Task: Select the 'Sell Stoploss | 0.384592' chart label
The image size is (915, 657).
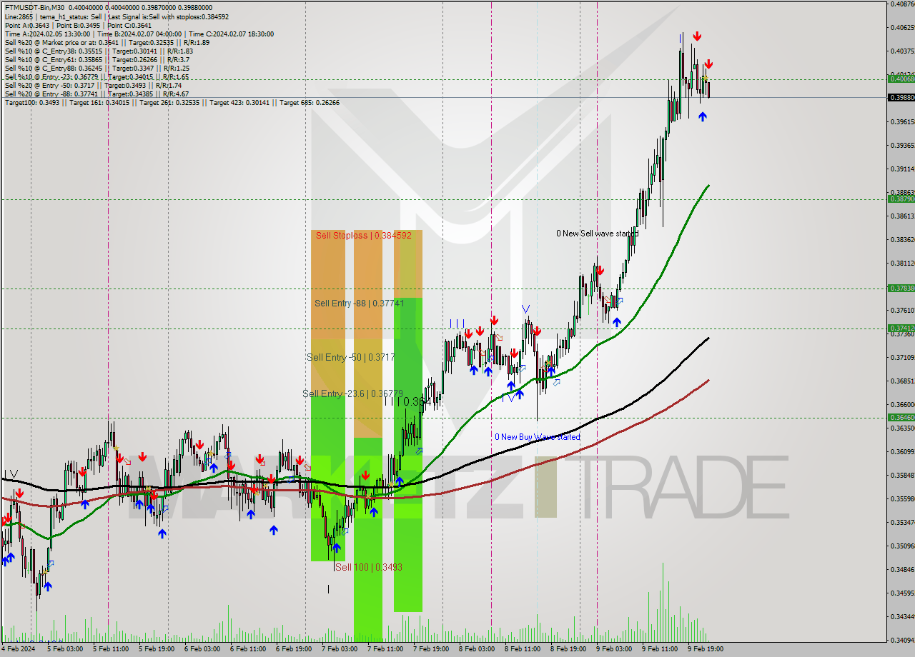Action: [x=364, y=235]
